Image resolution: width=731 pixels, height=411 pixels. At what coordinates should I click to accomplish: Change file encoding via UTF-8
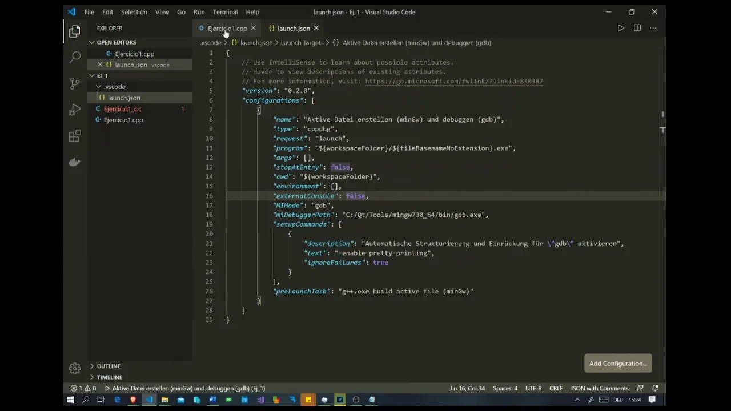coord(533,388)
